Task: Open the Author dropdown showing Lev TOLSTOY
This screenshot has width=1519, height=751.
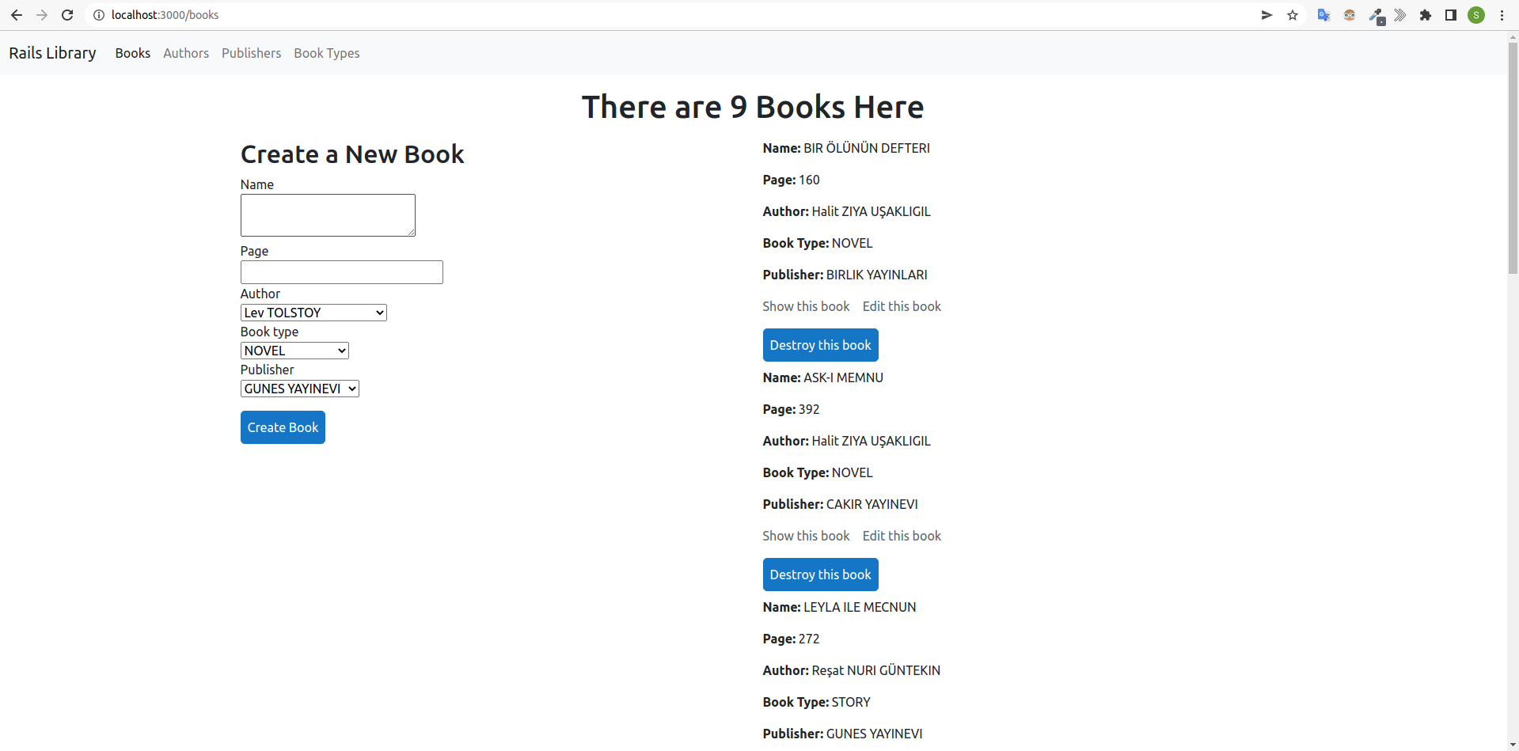Action: tap(313, 313)
